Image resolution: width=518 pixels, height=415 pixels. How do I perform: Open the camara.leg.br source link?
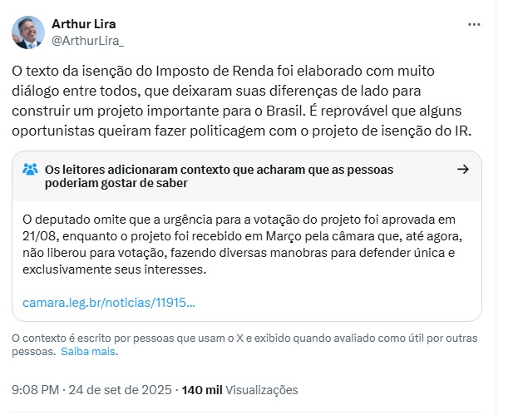[x=109, y=302]
